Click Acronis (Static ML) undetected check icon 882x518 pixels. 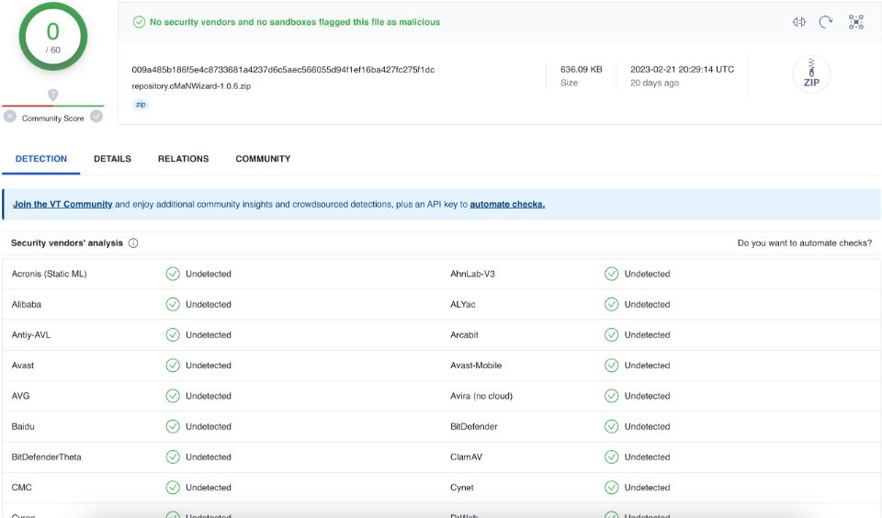click(173, 274)
